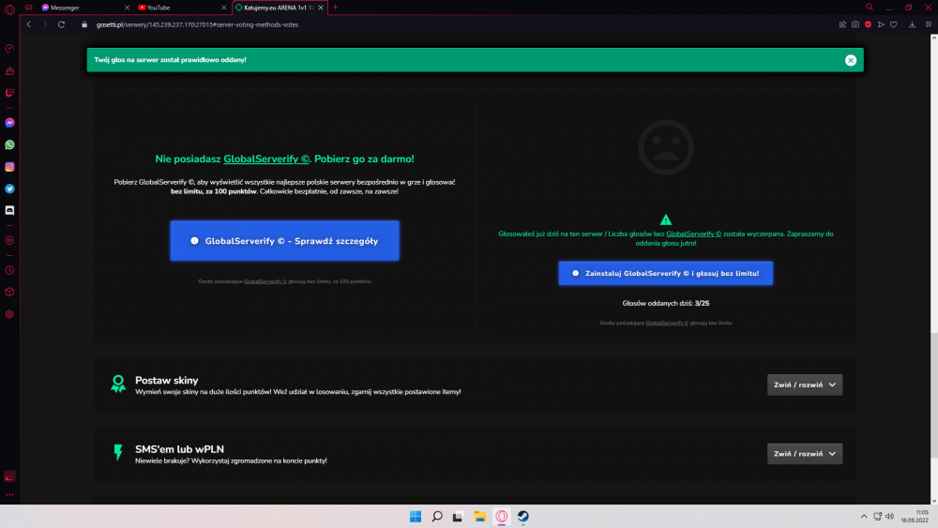
Task: Open Discord in the sidebar
Action: [x=9, y=210]
